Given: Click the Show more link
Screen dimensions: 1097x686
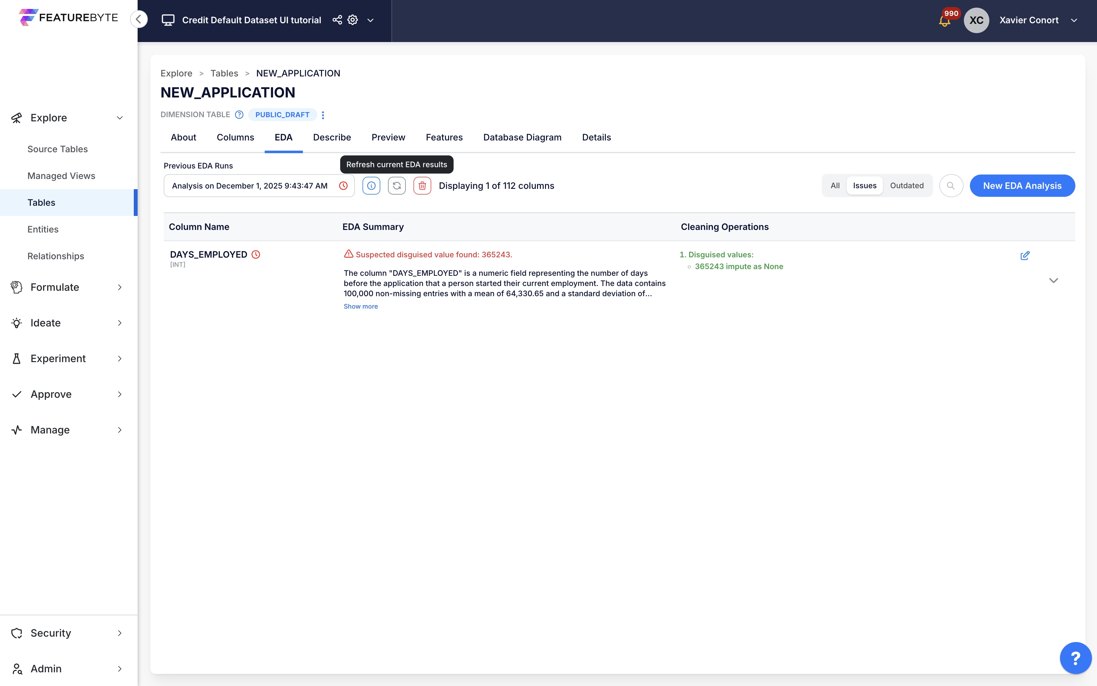Looking at the screenshot, I should [360, 306].
